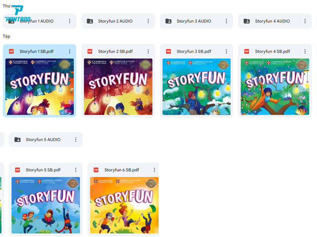Click the PDF icon beside Storyfun 5 SB.pdf
This screenshot has height=237, width=317.
(17, 170)
